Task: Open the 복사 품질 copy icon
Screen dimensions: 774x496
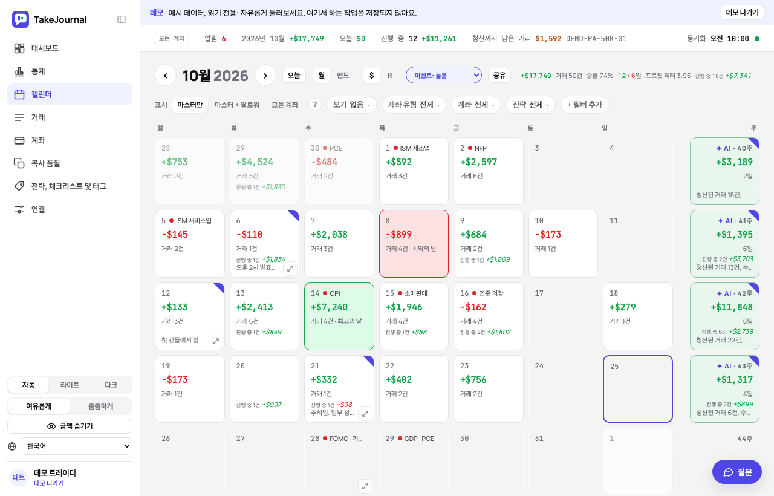Action: point(19,163)
